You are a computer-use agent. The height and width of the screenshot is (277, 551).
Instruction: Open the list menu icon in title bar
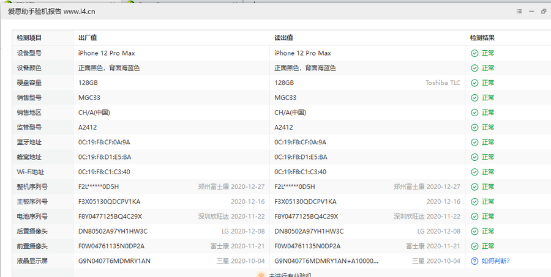[519, 11]
